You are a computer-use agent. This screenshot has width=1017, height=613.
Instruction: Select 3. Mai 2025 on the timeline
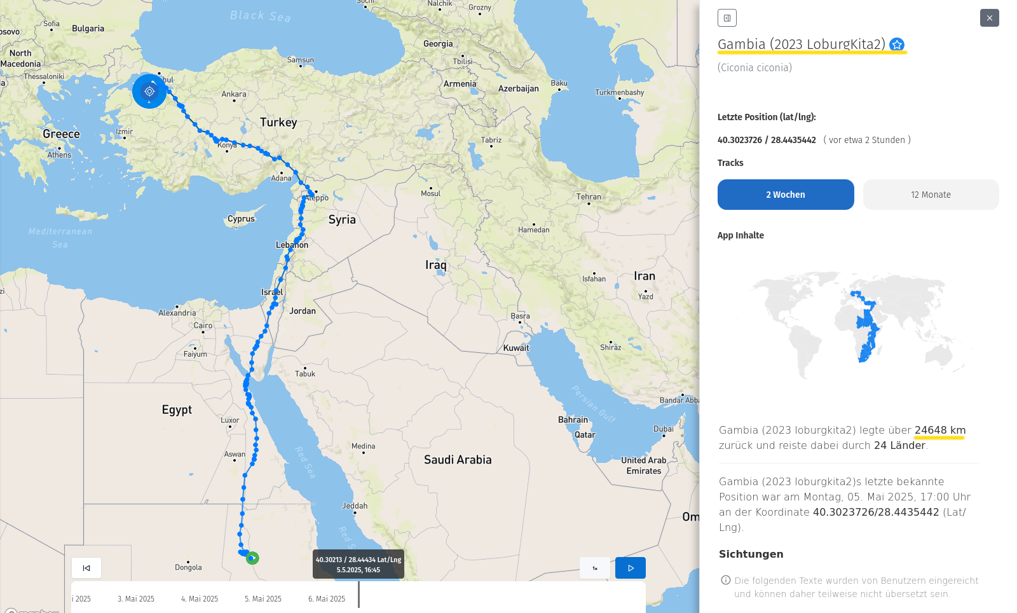[x=136, y=599]
